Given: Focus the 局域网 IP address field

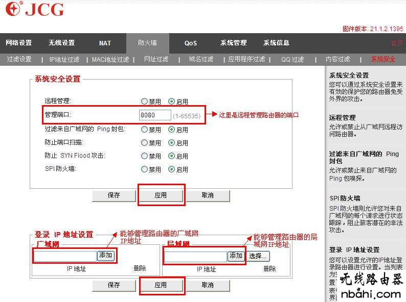Looking at the screenshot, I should click(195, 257).
